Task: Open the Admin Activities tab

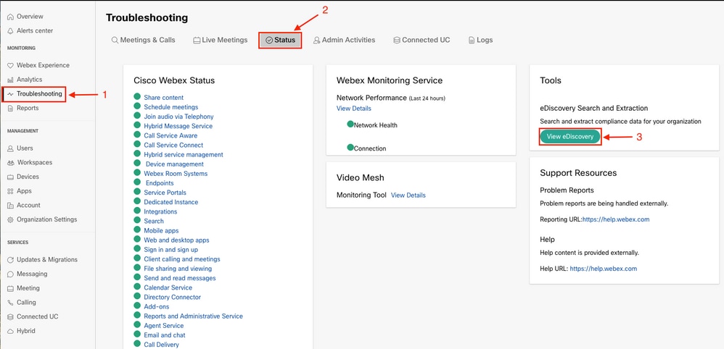Action: pos(344,40)
